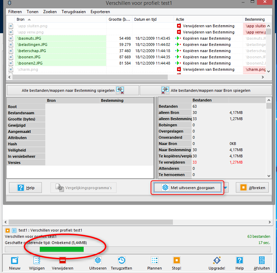Click the Afbreken button
277x273 pixels.
pos(252,187)
